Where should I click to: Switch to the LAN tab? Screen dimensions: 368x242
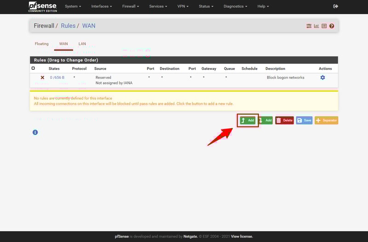click(82, 44)
